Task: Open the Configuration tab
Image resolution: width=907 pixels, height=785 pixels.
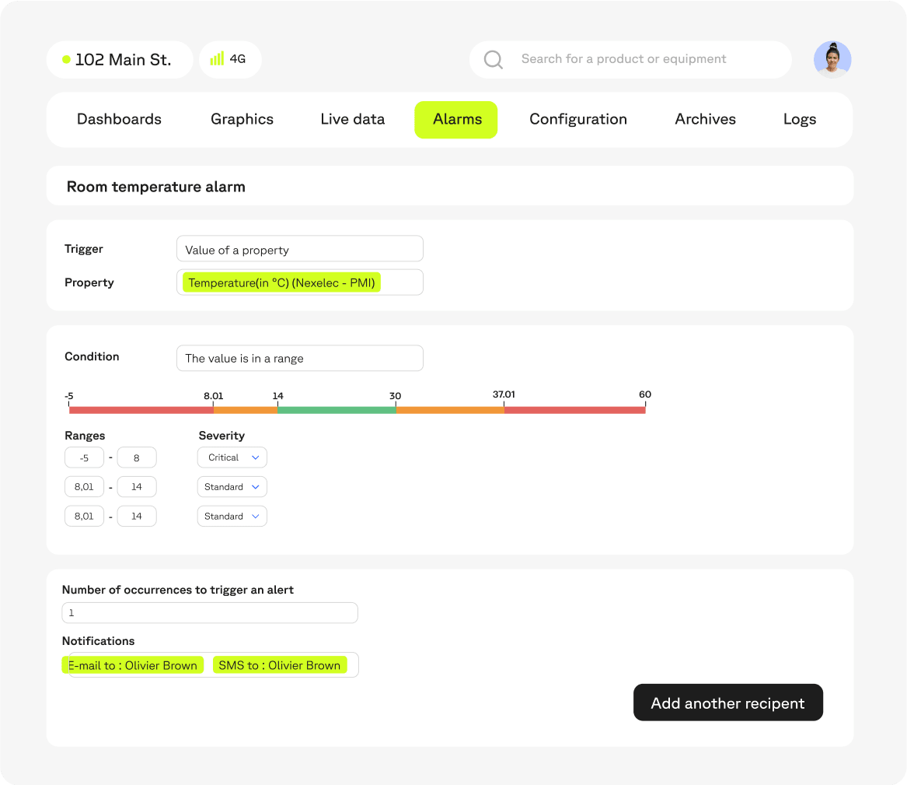Action: click(x=577, y=120)
